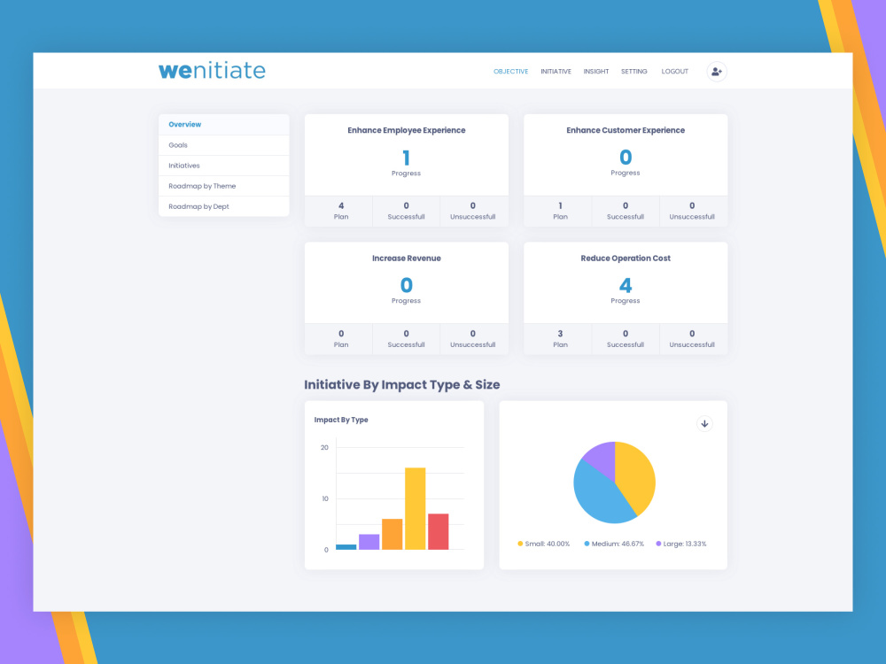Click the Plan count on Enhance Employee Experience card
886x664 pixels.
(x=341, y=211)
